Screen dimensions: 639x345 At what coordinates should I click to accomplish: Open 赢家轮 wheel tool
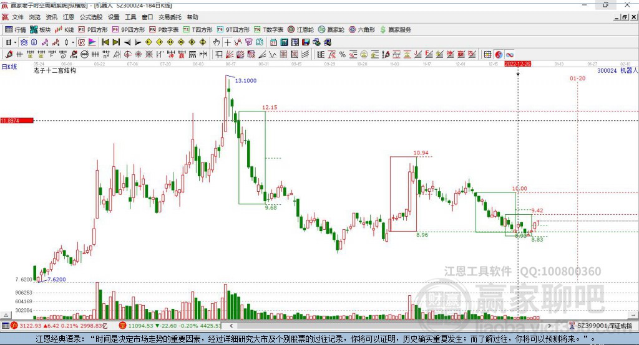331,30
